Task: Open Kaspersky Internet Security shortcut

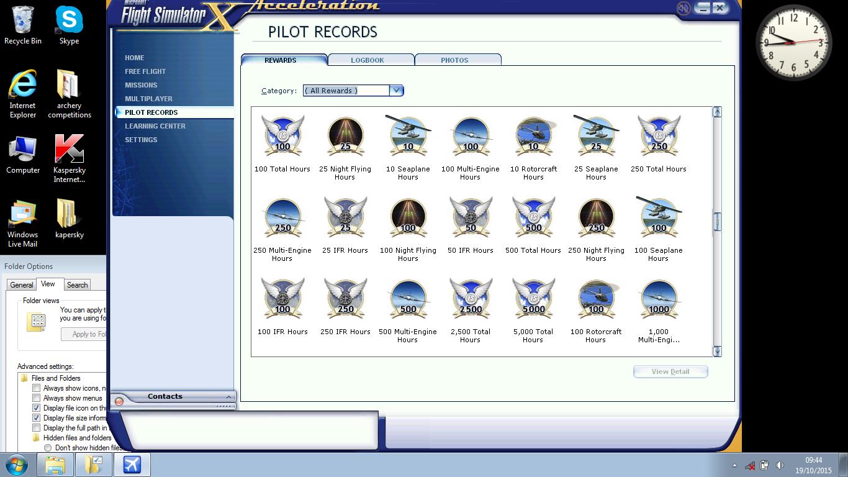Action: pos(69,159)
